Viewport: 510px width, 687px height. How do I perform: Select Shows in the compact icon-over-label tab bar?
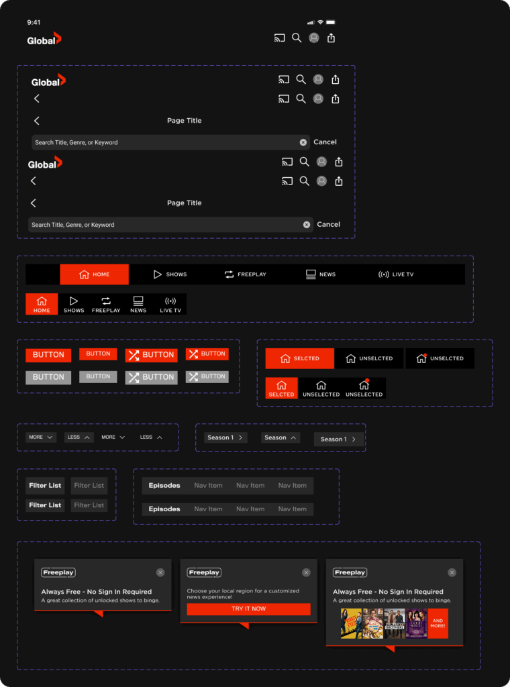[x=74, y=304]
